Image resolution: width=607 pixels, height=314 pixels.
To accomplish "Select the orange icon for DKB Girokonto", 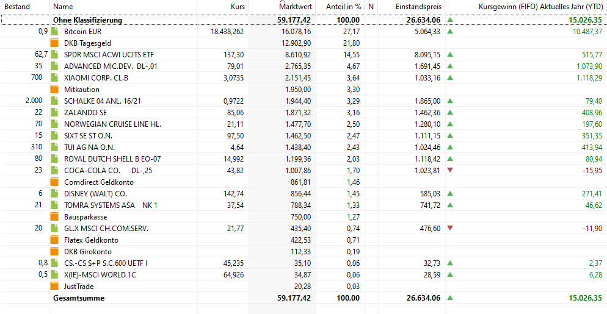I will pos(54,251).
